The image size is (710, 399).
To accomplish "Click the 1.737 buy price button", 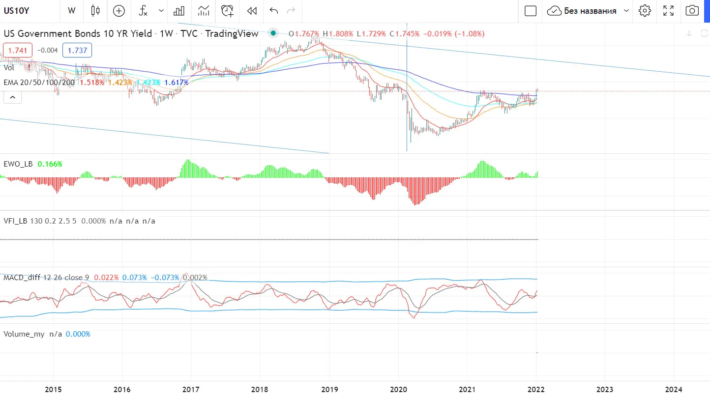I will 77,50.
